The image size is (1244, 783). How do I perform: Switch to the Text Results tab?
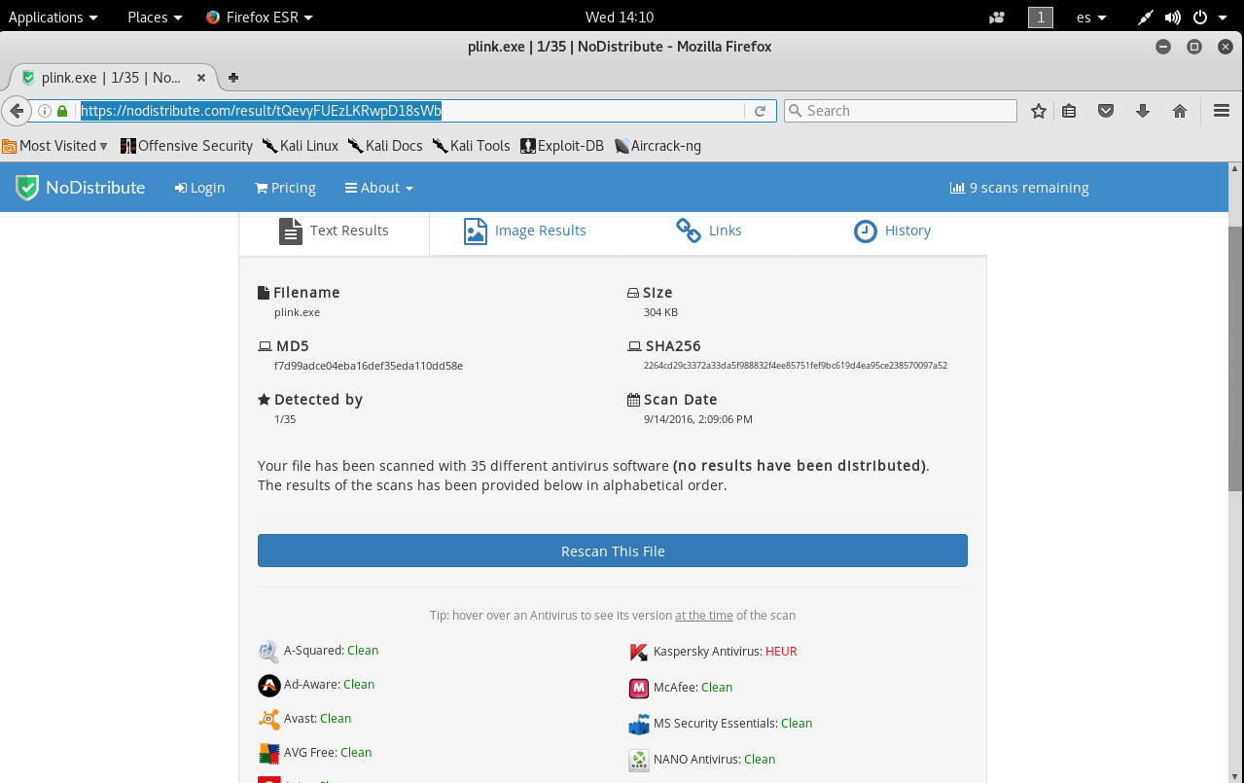[334, 231]
